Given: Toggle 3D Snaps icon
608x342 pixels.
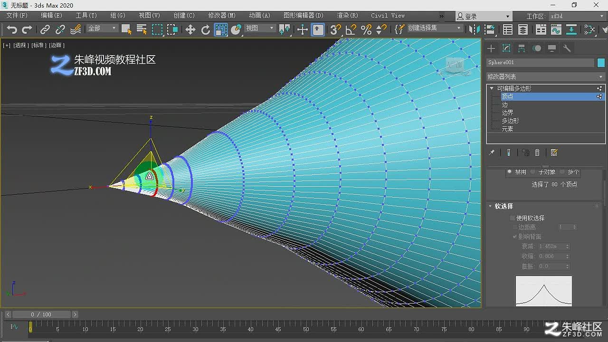Looking at the screenshot, I should [x=335, y=29].
